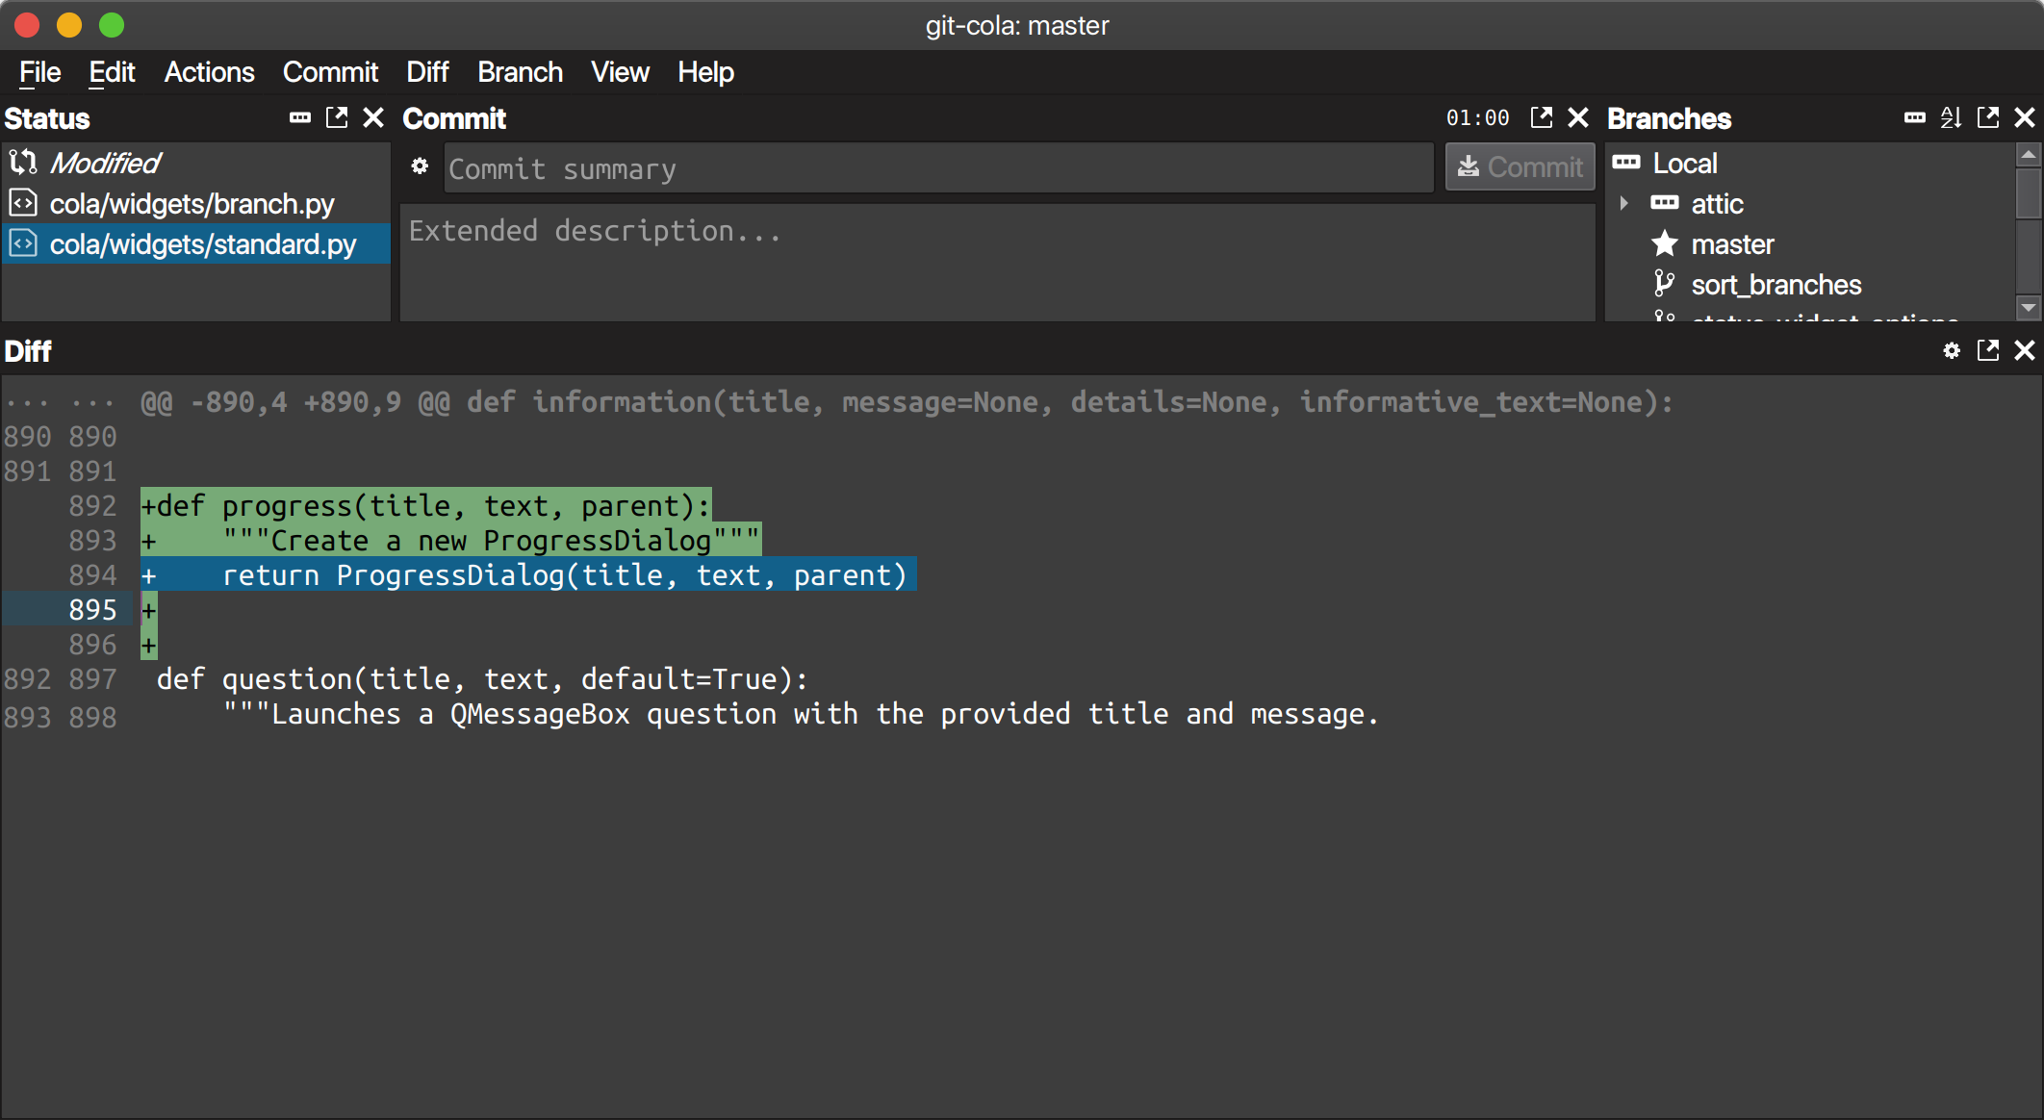2044x1120 pixels.
Task: Expand the Branches panel to fullscreen
Action: (x=1989, y=117)
